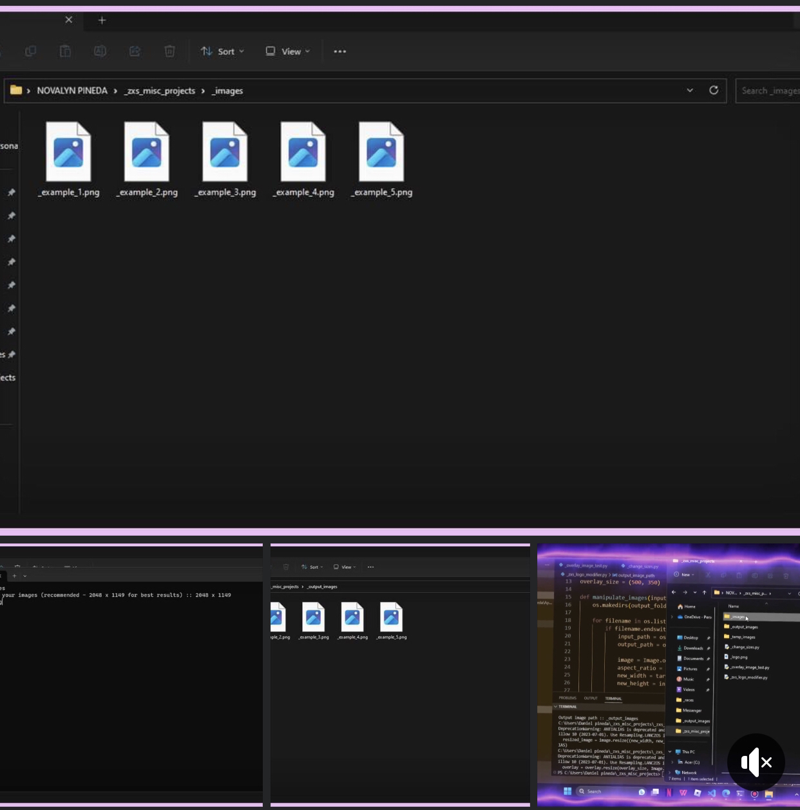The height and width of the screenshot is (810, 800).
Task: Add a new tab in main File Explorer
Action: (x=102, y=20)
